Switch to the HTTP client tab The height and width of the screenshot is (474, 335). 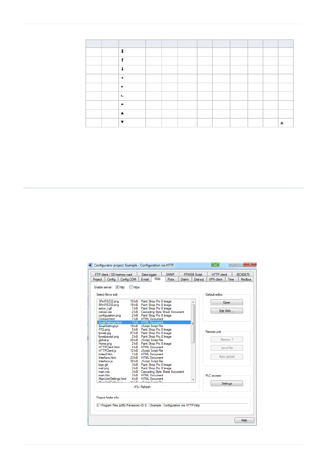[219, 274]
